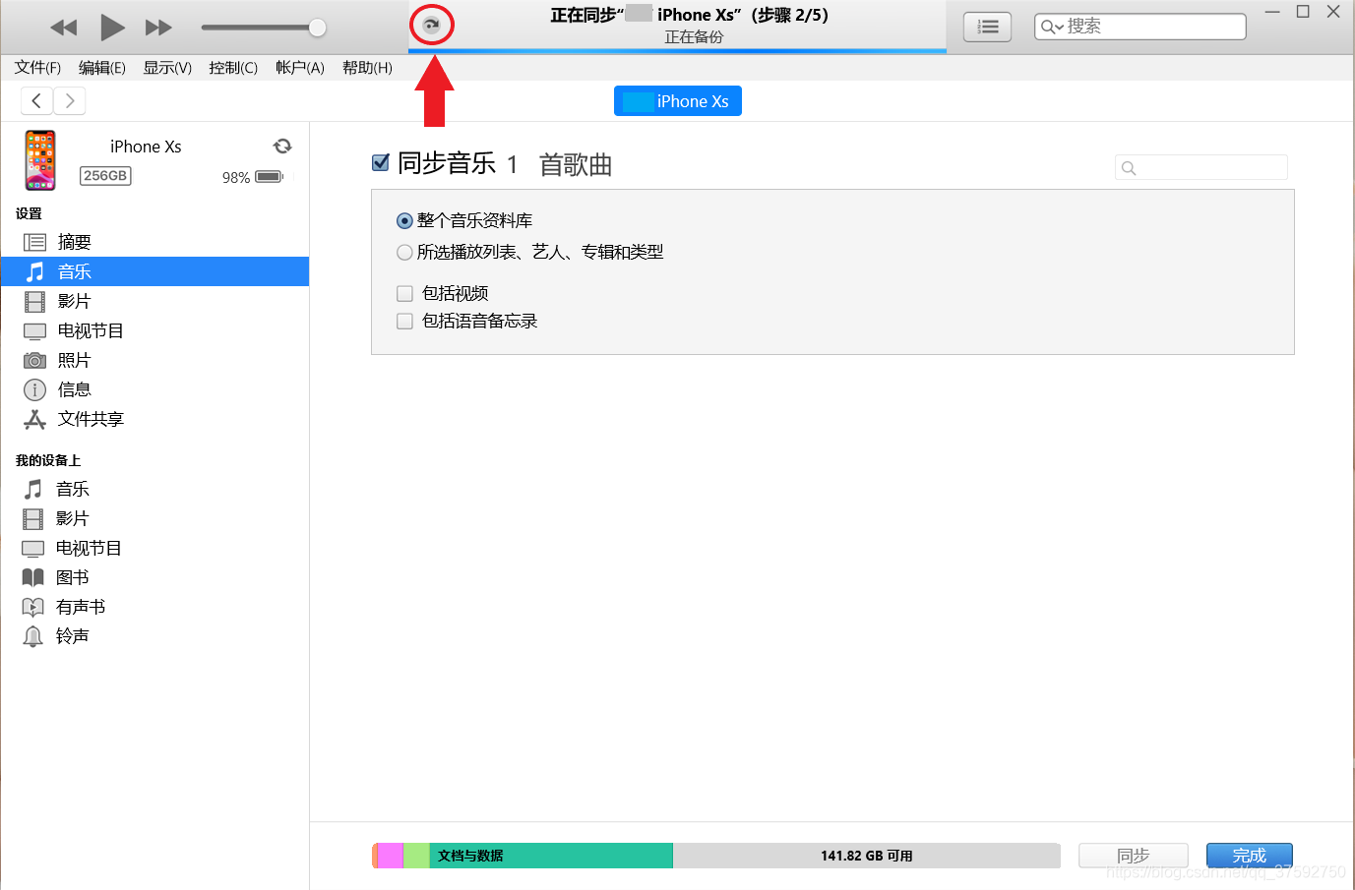1355x890 pixels.
Task: Click the 同步 button
Action: [x=1134, y=856]
